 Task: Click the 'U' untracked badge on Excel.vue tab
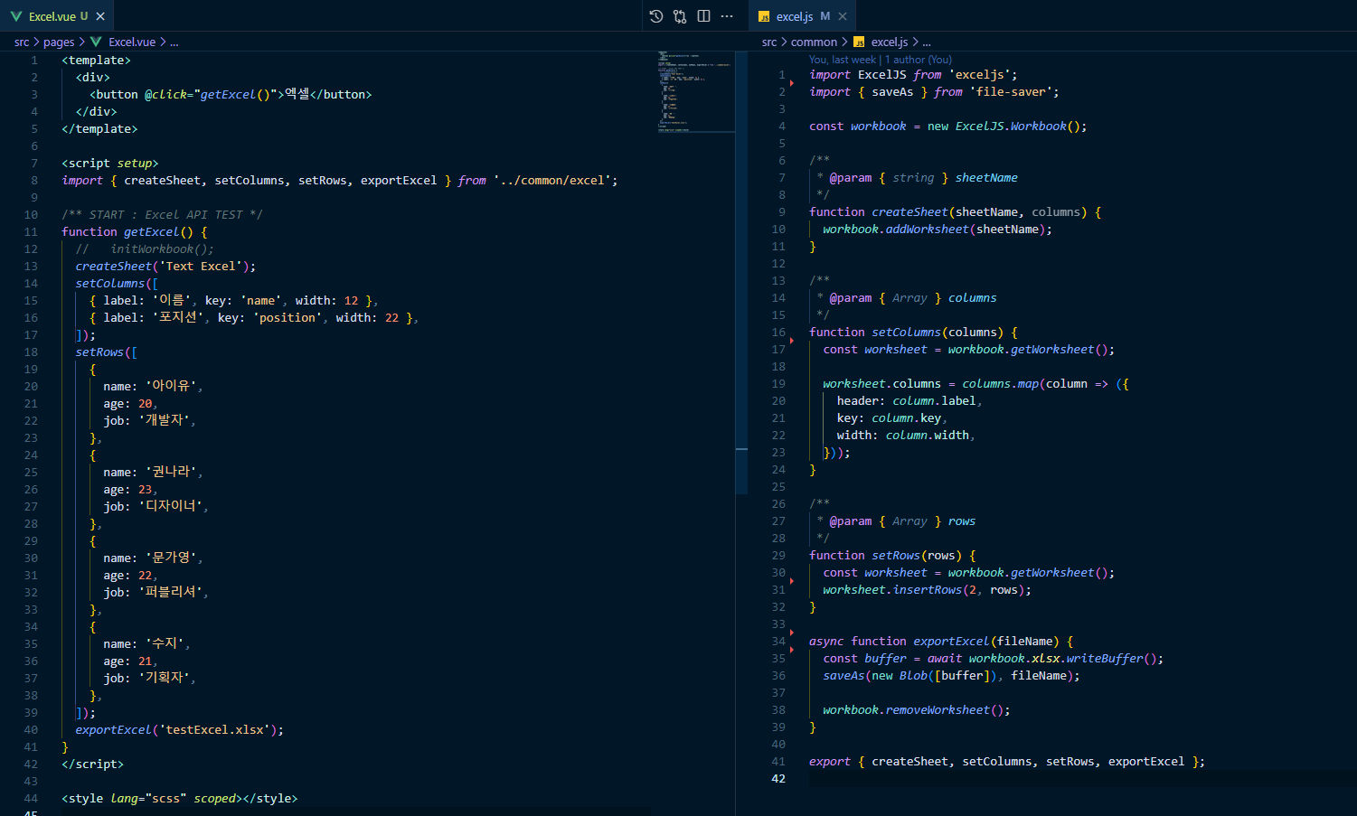pos(84,16)
